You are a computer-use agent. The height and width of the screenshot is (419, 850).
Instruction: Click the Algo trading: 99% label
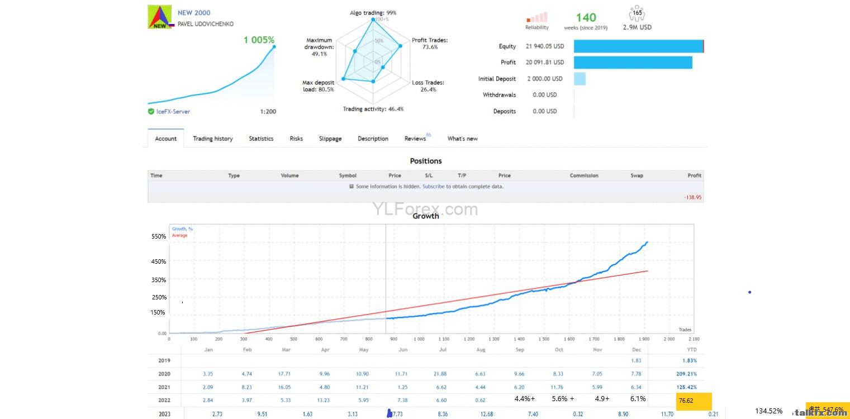373,13
